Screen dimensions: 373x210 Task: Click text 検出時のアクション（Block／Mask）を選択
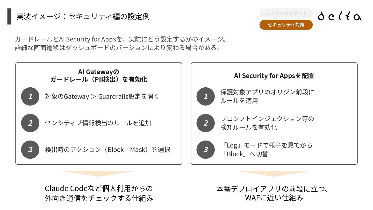pyautogui.click(x=107, y=150)
